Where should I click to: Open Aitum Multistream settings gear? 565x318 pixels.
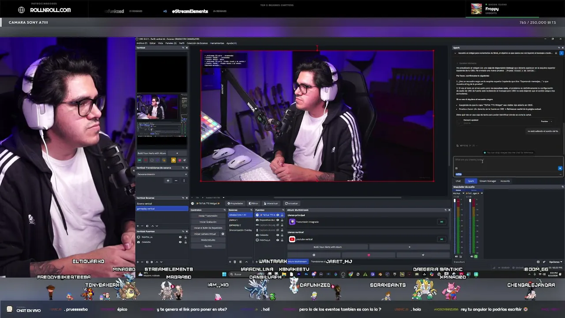[x=314, y=255]
